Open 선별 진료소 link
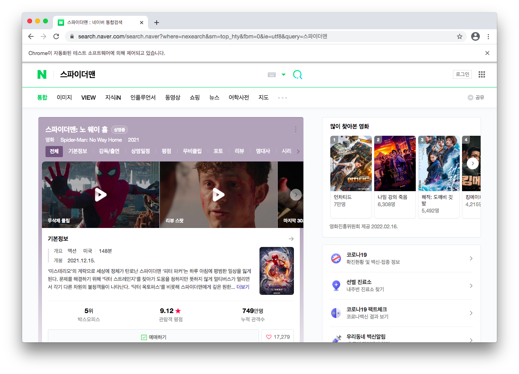Screen dimensions: 519x374 (402, 286)
